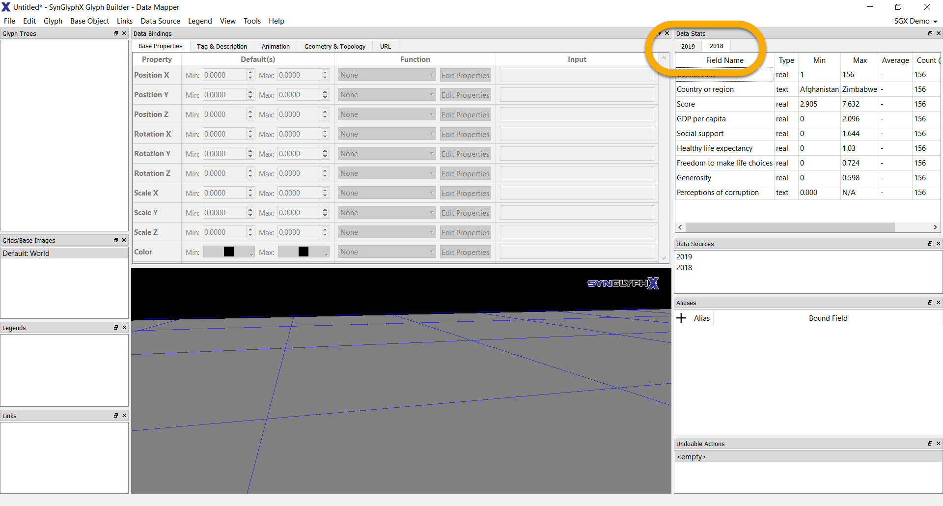Image resolution: width=943 pixels, height=506 pixels.
Task: Increment the Position Y Min spinner
Action: pyautogui.click(x=250, y=92)
